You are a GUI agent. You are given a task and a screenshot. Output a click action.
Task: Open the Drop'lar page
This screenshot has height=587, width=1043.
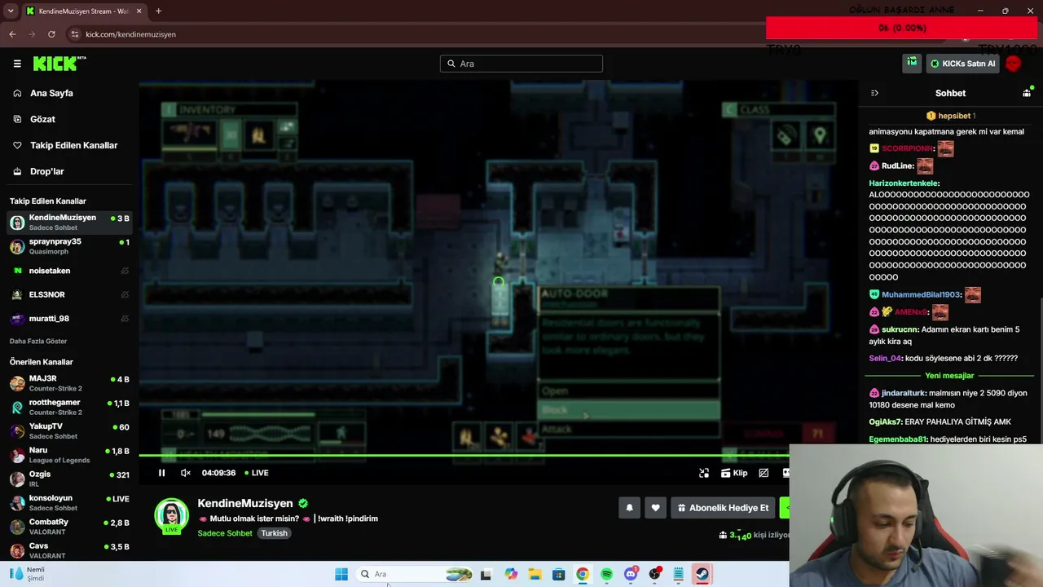point(46,171)
